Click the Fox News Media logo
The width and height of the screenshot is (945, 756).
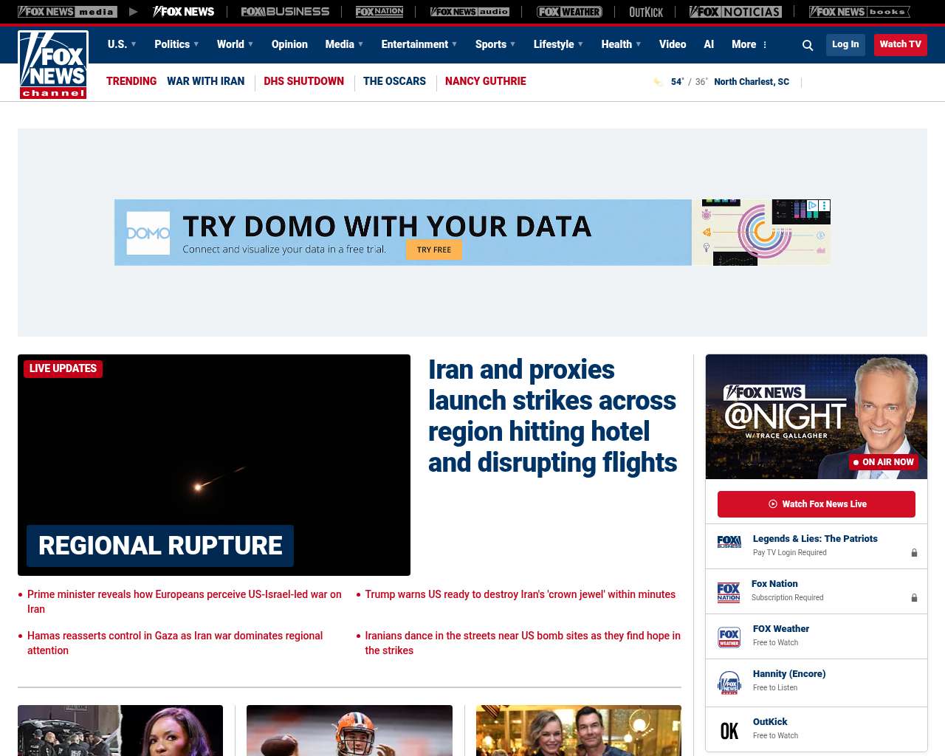[67, 12]
